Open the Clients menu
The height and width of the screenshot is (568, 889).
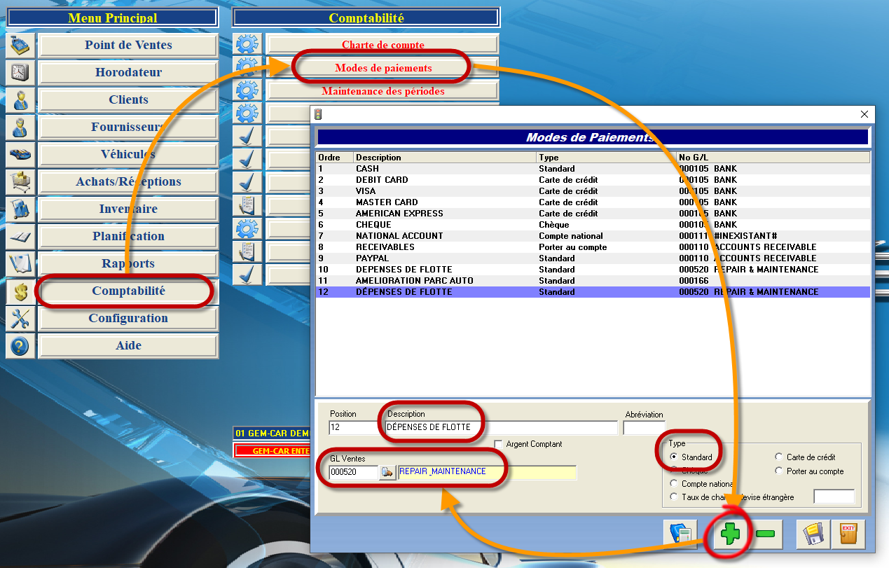click(x=128, y=99)
